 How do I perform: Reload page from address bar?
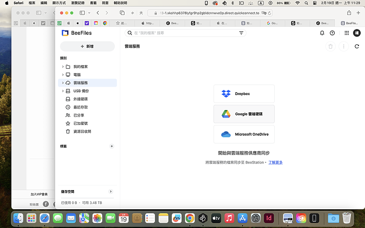click(x=270, y=13)
